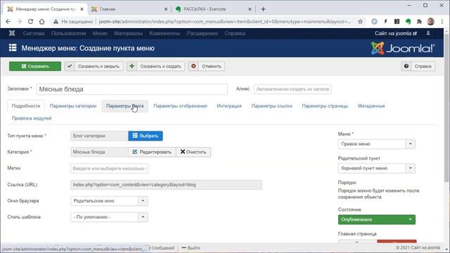Click Сохранить и закрыть button

(94, 66)
